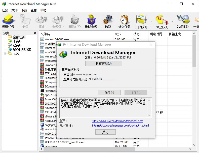This screenshot has width=199, height=153.
Task: Sort by the 大小 column header
Action: coord(123,34)
